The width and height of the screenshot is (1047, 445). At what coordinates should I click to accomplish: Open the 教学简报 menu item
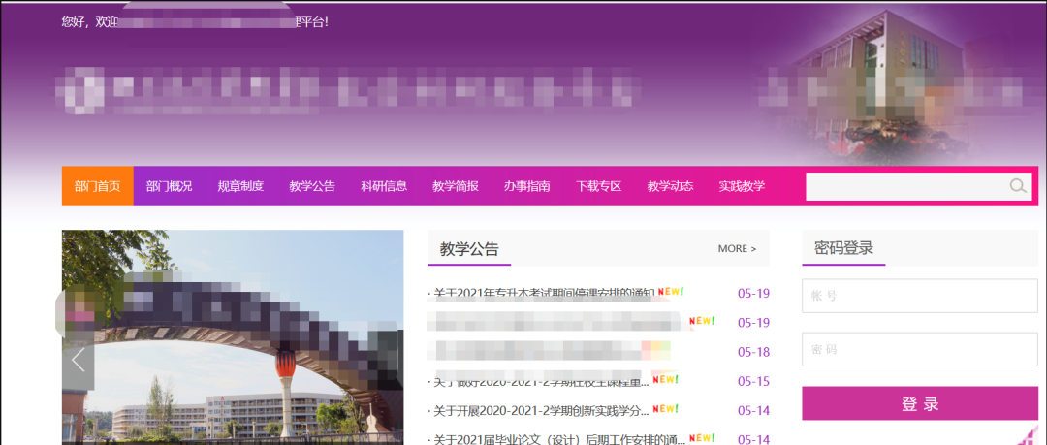456,186
